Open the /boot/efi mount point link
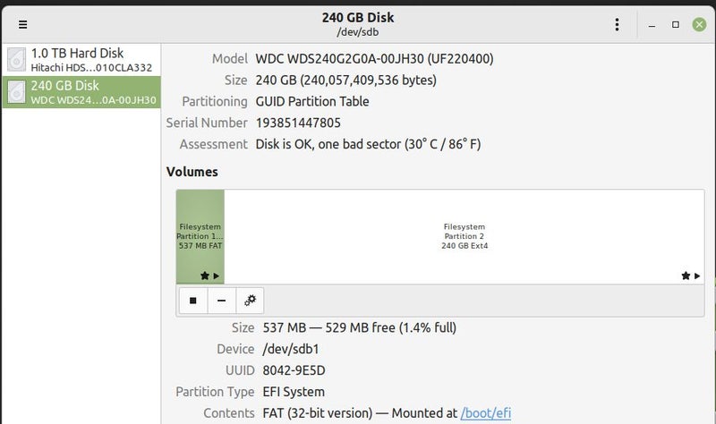 (486, 413)
